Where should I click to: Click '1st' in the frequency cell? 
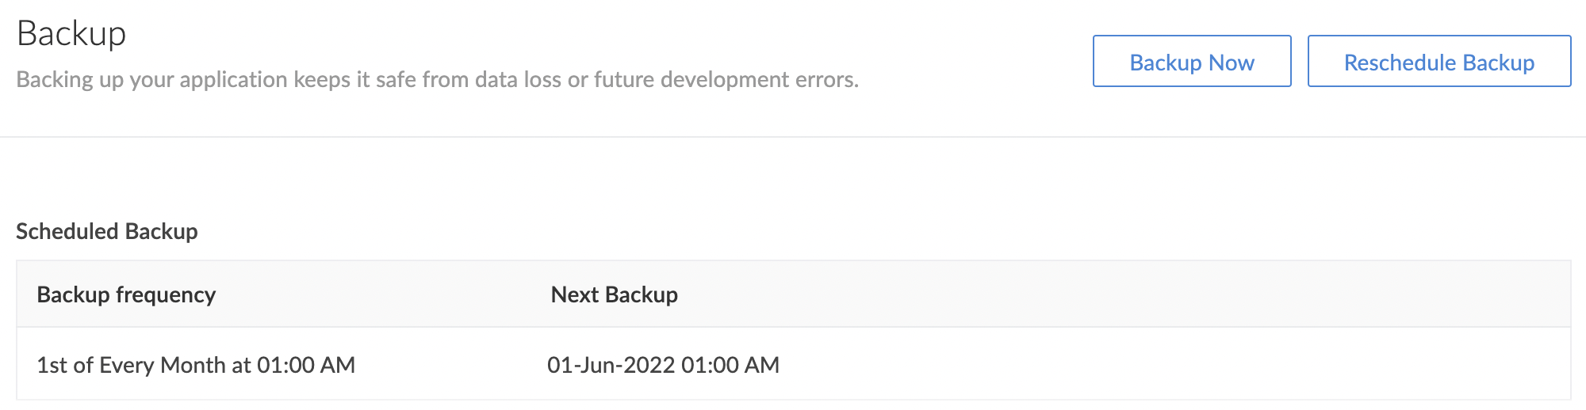[x=52, y=365]
